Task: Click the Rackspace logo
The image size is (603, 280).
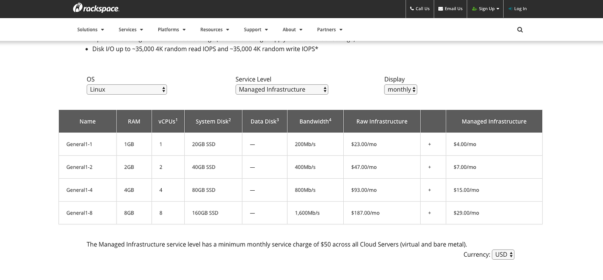Action: (x=96, y=8)
